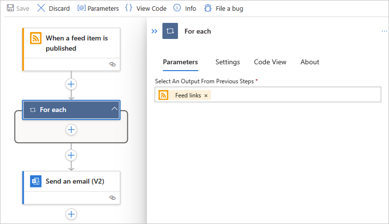Viewport: 389px width, 224px height.
Task: Insert a step after the For each loop
Action: click(x=71, y=155)
